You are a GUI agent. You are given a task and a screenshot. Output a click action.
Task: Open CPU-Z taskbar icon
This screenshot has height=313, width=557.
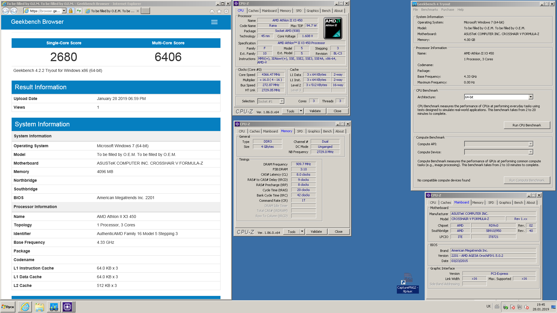coord(67,307)
